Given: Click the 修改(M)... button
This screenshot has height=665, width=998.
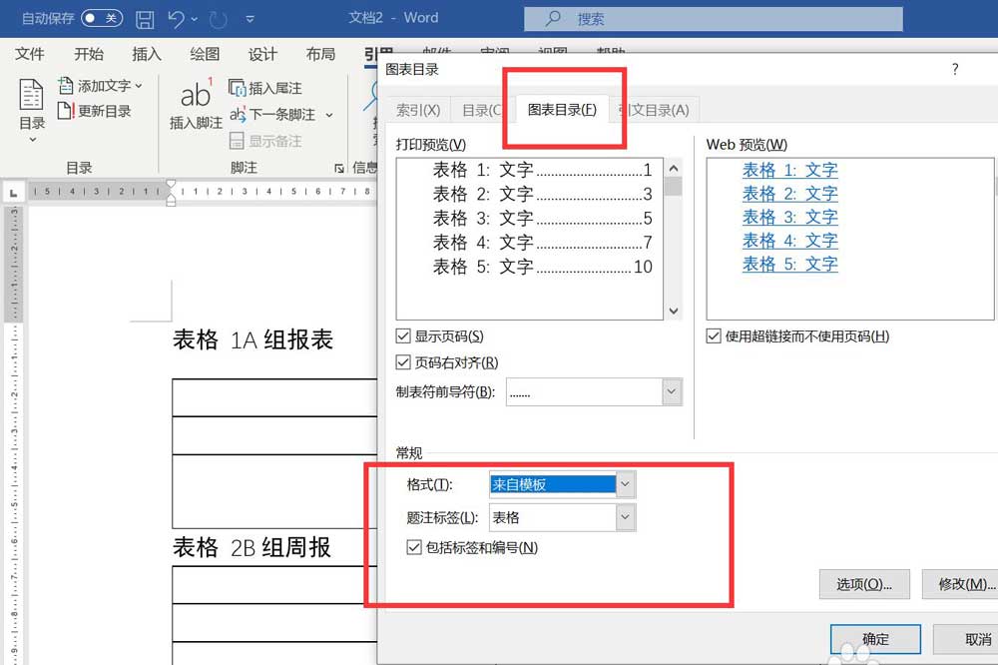Looking at the screenshot, I should click(961, 584).
